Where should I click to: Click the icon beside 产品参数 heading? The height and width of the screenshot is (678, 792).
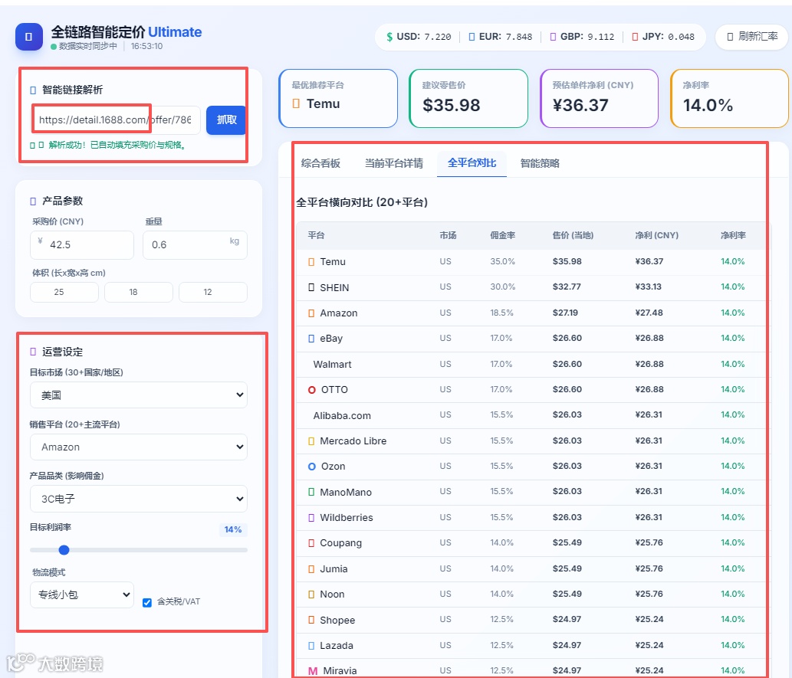pos(33,201)
